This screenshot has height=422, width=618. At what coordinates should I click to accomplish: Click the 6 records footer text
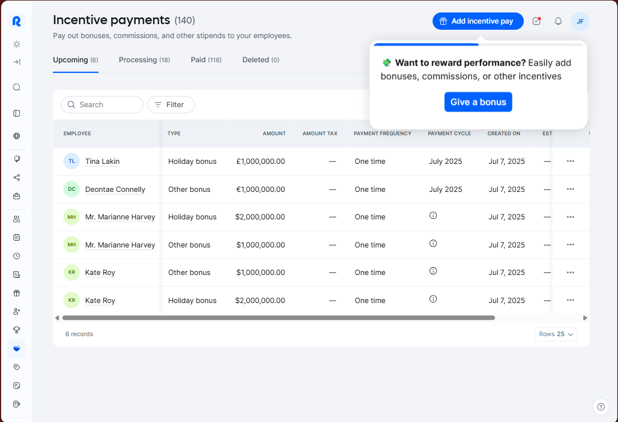pos(79,334)
